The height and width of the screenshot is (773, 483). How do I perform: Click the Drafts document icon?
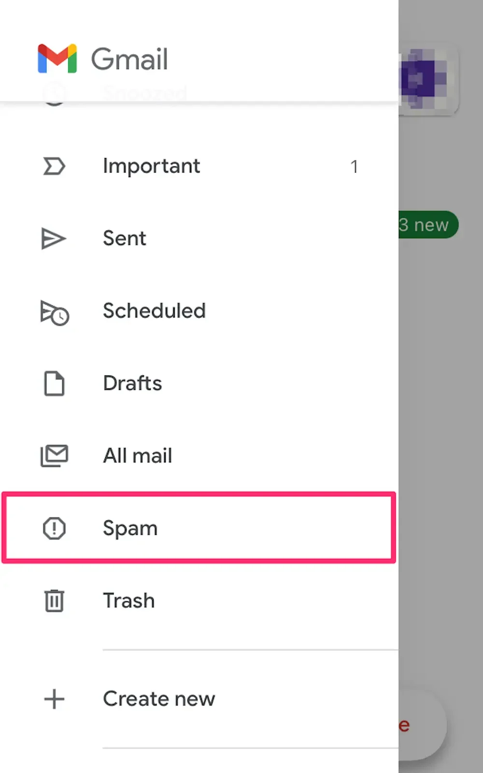point(54,384)
